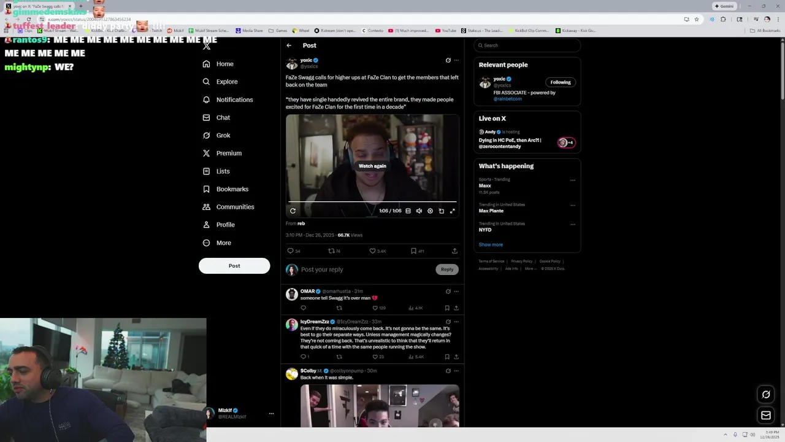The height and width of the screenshot is (442, 785).
Task: Open Grok in the sidebar
Action: click(216, 135)
